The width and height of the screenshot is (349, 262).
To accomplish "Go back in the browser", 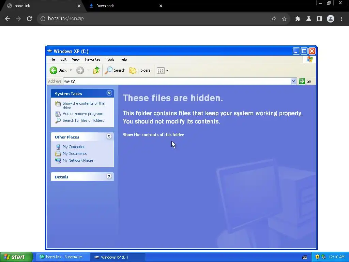I will [x=7, y=19].
